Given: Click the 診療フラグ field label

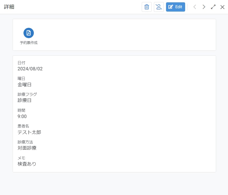Looking at the screenshot, I should [27, 94].
